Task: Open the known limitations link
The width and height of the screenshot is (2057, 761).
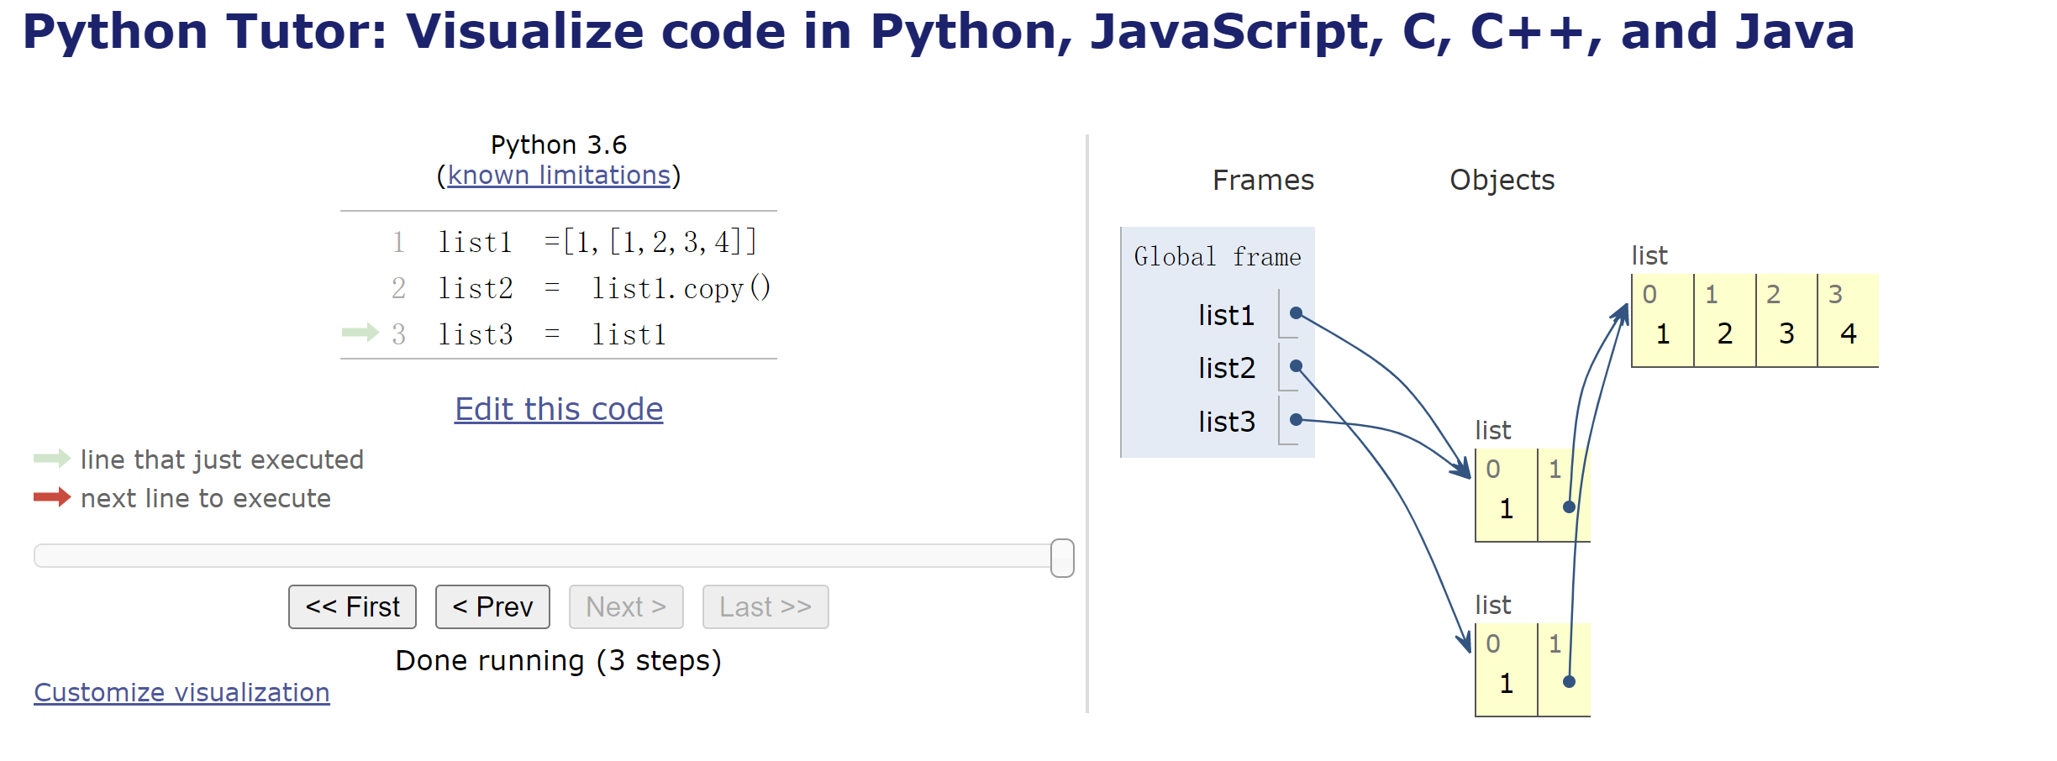Action: pyautogui.click(x=559, y=175)
